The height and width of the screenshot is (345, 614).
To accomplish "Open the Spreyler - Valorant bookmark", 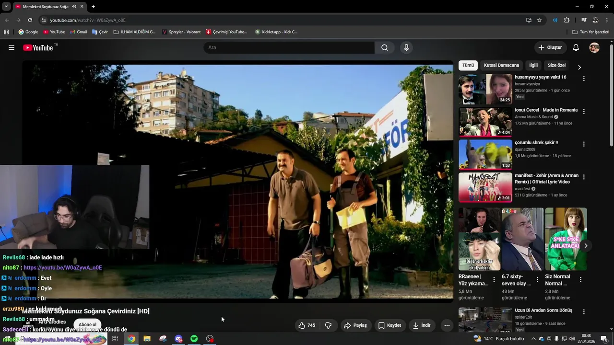I will pyautogui.click(x=181, y=32).
